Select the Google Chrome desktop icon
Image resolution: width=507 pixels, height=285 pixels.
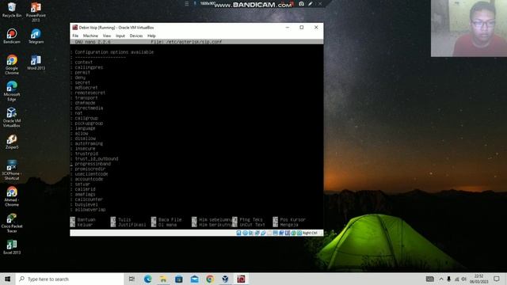pyautogui.click(x=12, y=65)
